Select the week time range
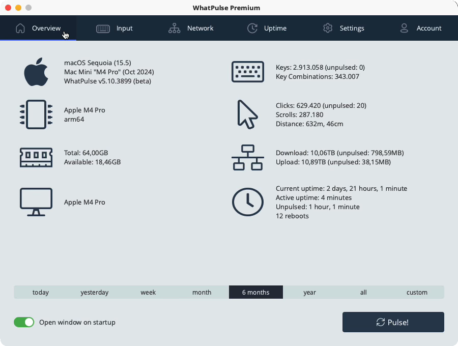 [148, 292]
